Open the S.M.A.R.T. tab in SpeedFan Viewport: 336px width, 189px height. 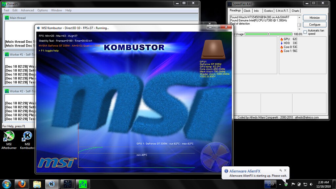click(282, 11)
